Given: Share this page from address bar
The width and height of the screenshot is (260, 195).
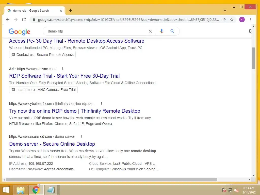Looking at the screenshot, I should 224,20.
